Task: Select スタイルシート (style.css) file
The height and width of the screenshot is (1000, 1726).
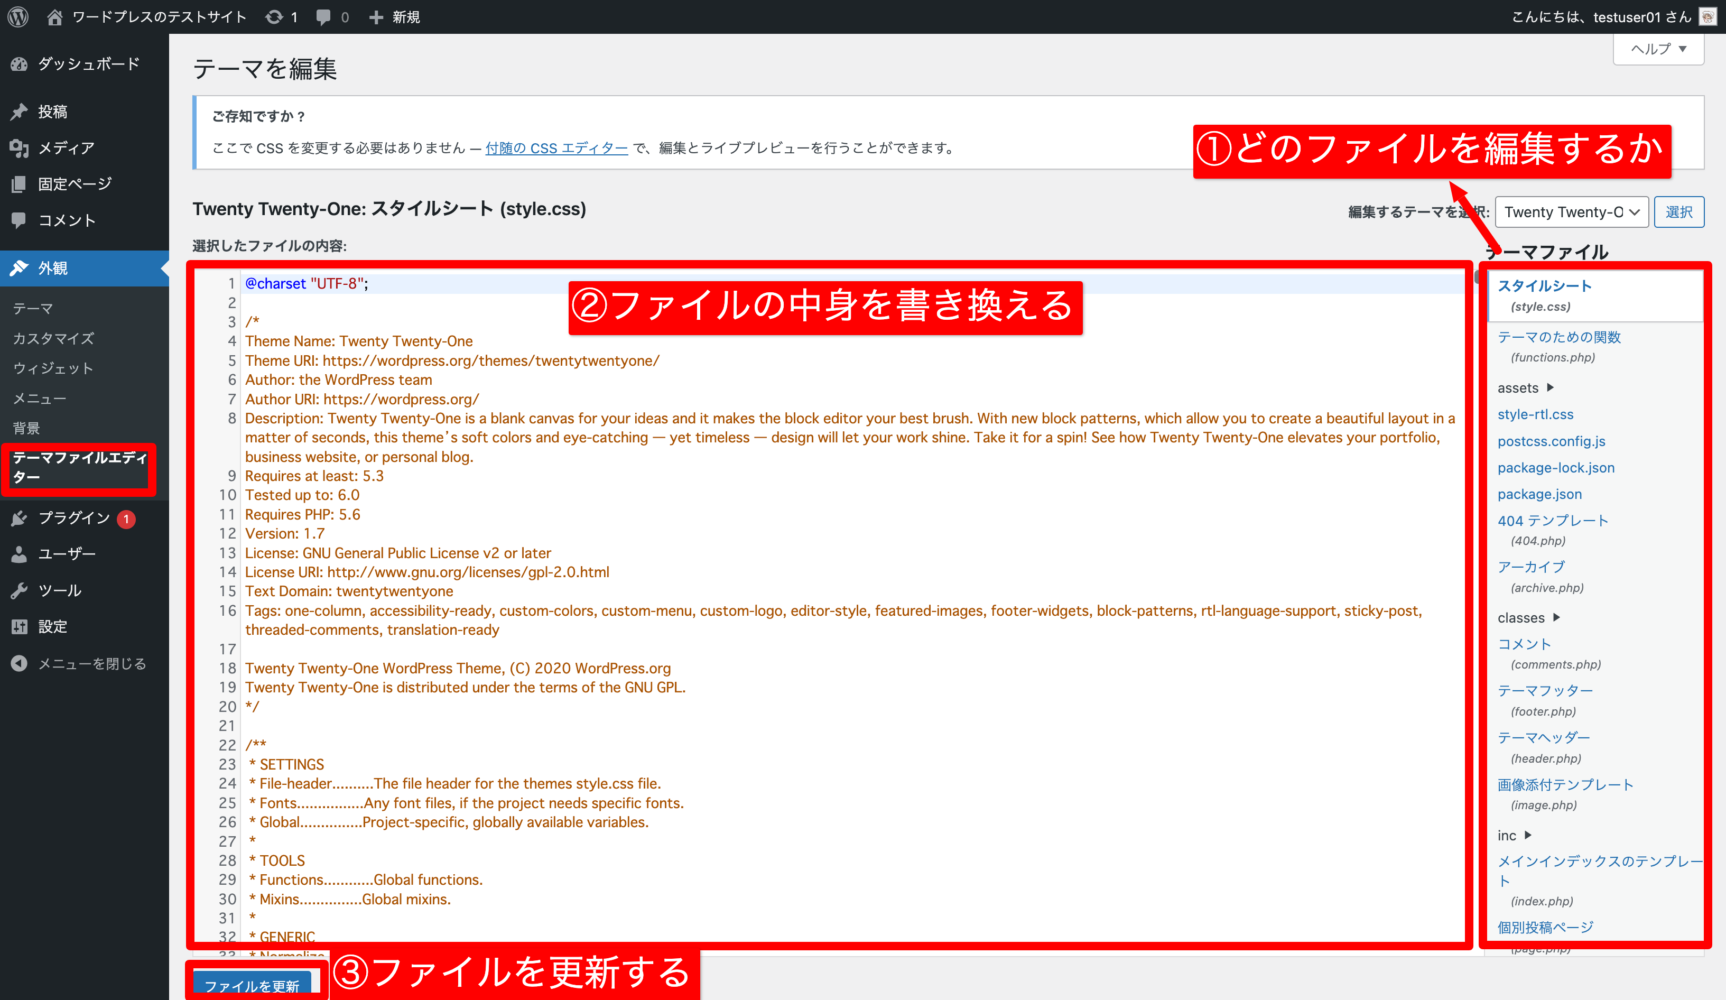Action: (x=1595, y=295)
